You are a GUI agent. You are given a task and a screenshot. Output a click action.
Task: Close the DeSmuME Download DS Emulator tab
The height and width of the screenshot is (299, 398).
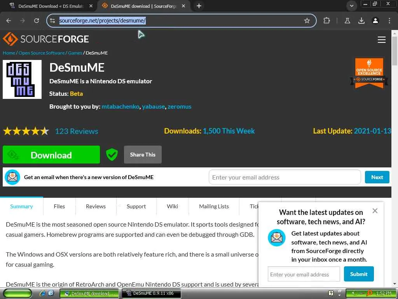click(x=91, y=6)
